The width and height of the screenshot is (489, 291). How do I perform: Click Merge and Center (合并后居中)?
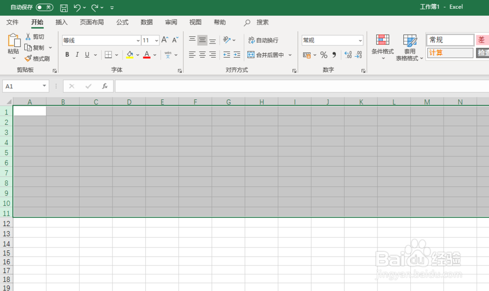[x=266, y=55]
